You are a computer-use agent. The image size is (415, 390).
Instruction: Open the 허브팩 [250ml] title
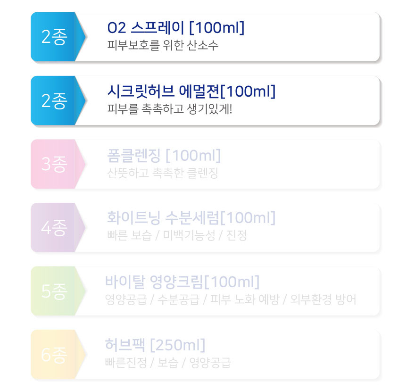tap(155, 346)
